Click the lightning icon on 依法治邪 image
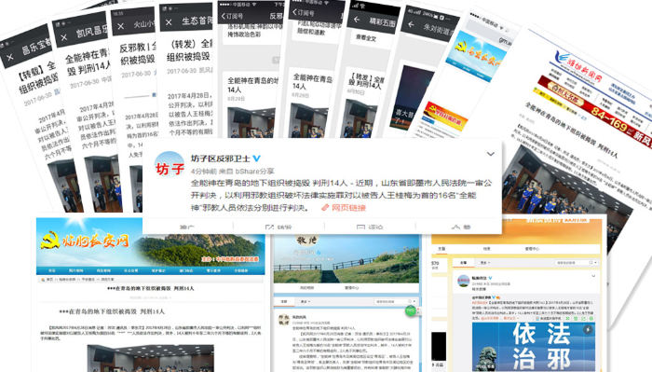The image size is (652, 372). click(x=588, y=329)
